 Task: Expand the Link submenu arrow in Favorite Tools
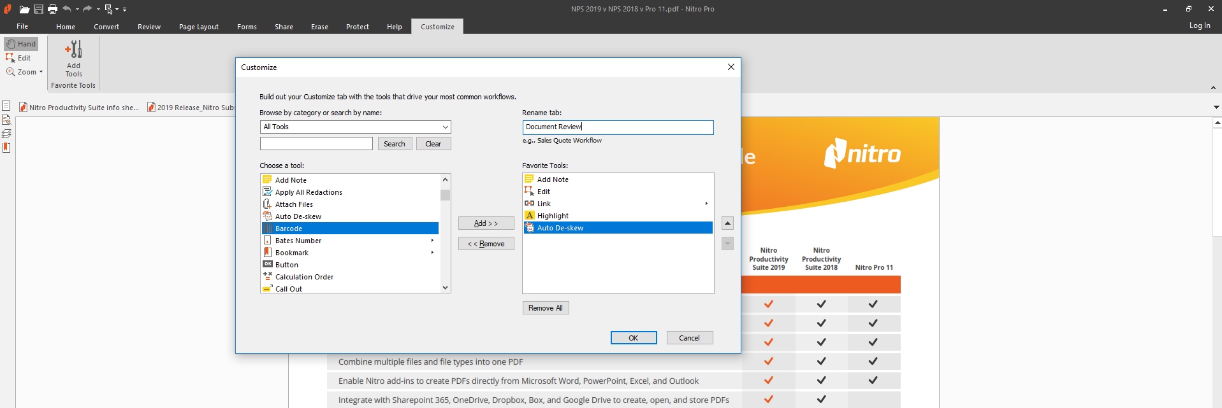point(706,204)
